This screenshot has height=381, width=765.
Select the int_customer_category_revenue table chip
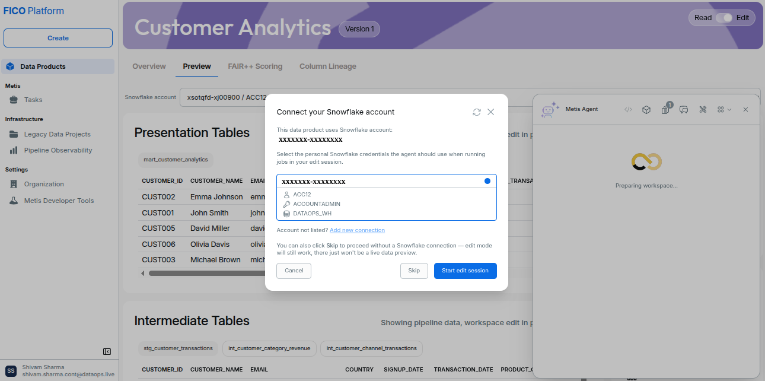[269, 348]
